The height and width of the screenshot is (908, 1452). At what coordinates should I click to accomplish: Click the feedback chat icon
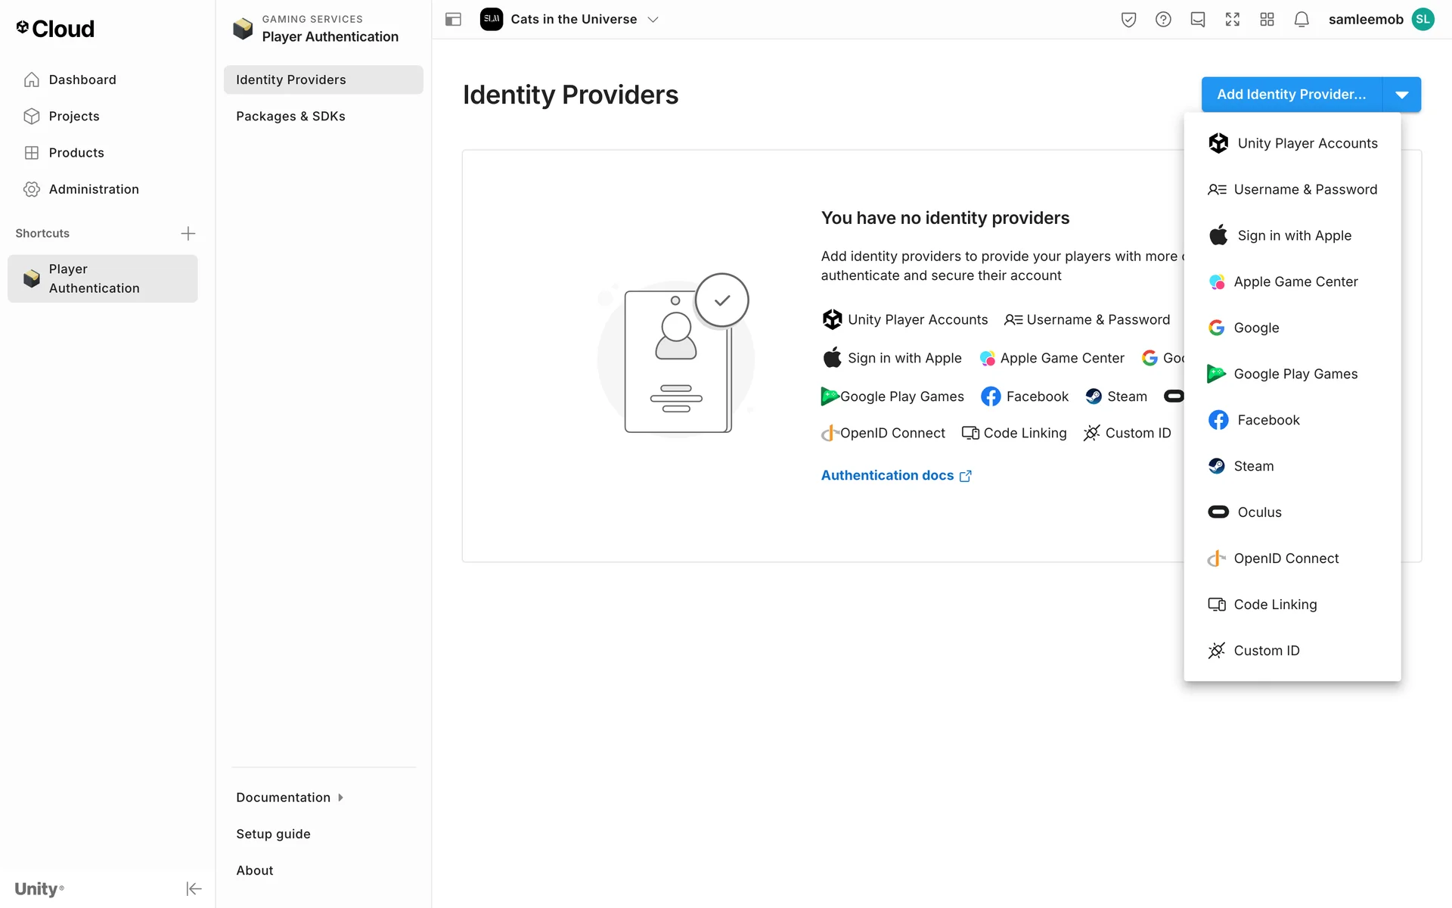tap(1197, 20)
